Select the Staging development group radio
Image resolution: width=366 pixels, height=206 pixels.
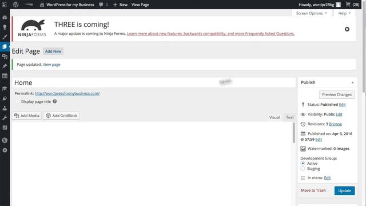point(303,169)
